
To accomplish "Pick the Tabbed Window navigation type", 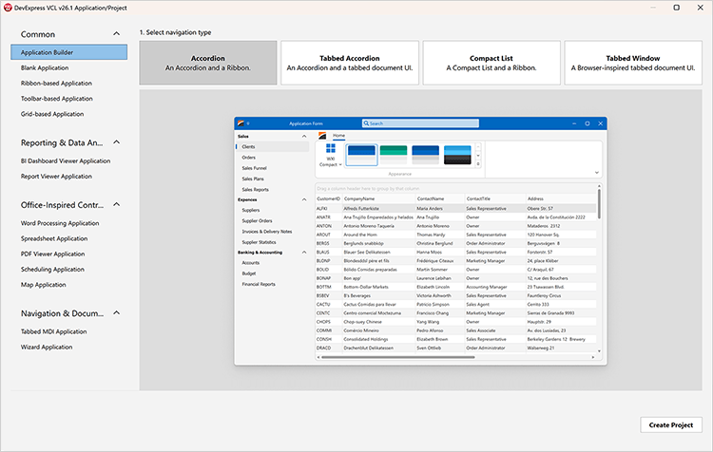I will 633,63.
